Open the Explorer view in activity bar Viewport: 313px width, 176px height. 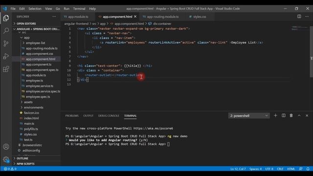(6, 18)
